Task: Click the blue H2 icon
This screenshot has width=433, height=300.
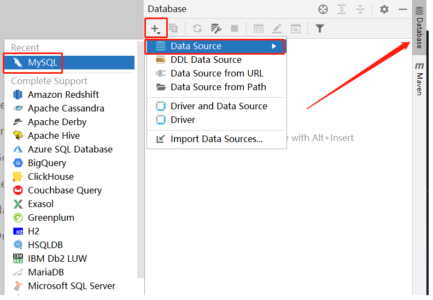Action: tap(18, 232)
